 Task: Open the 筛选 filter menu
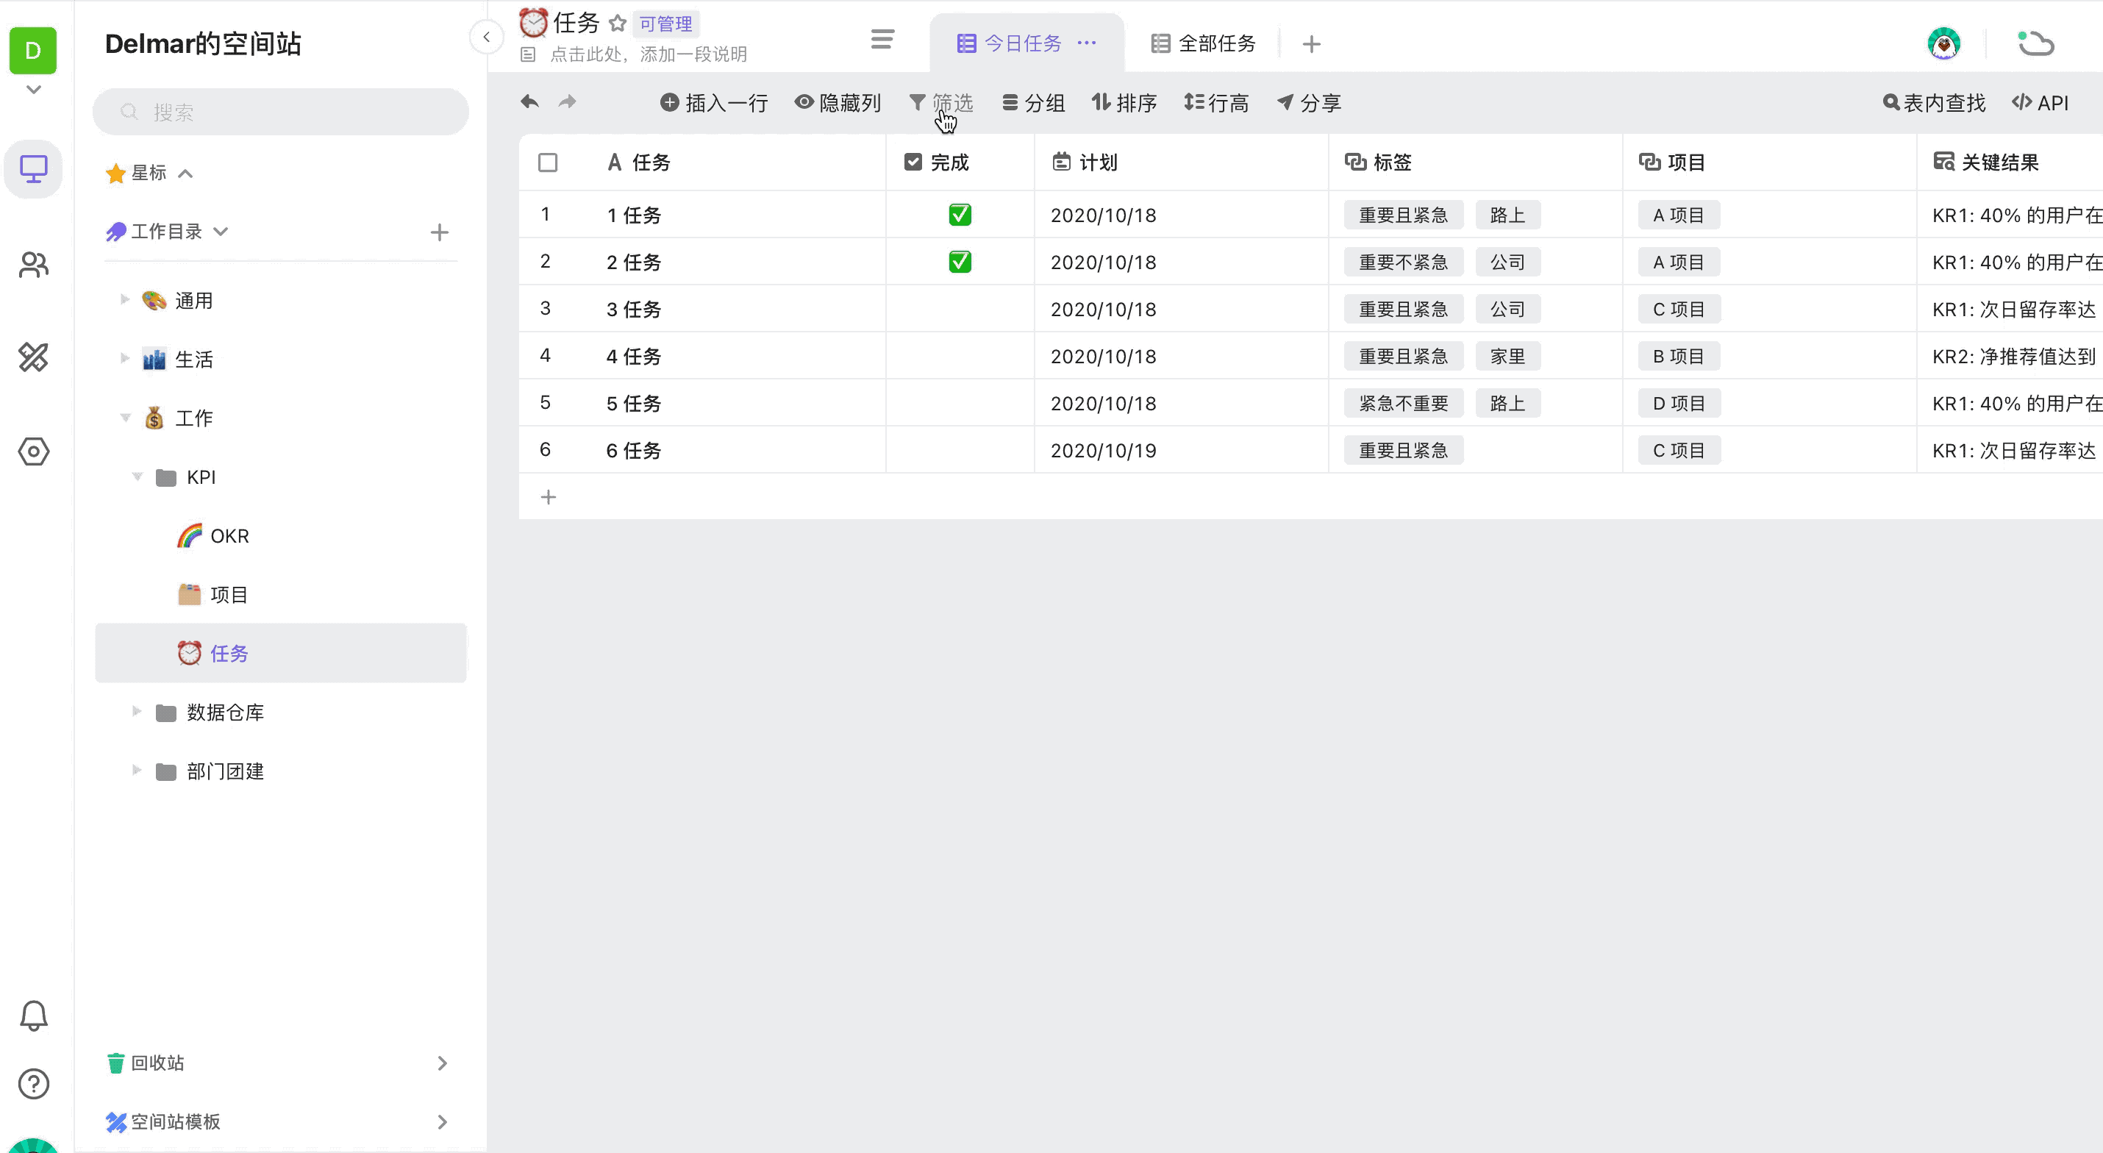click(x=941, y=103)
